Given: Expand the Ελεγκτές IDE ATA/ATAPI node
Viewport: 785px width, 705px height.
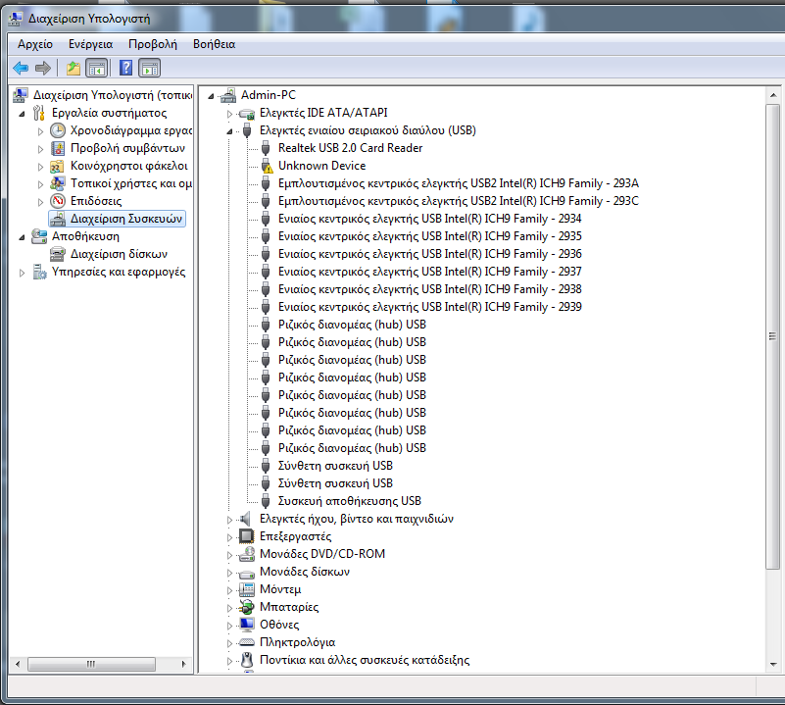Looking at the screenshot, I should point(230,113).
